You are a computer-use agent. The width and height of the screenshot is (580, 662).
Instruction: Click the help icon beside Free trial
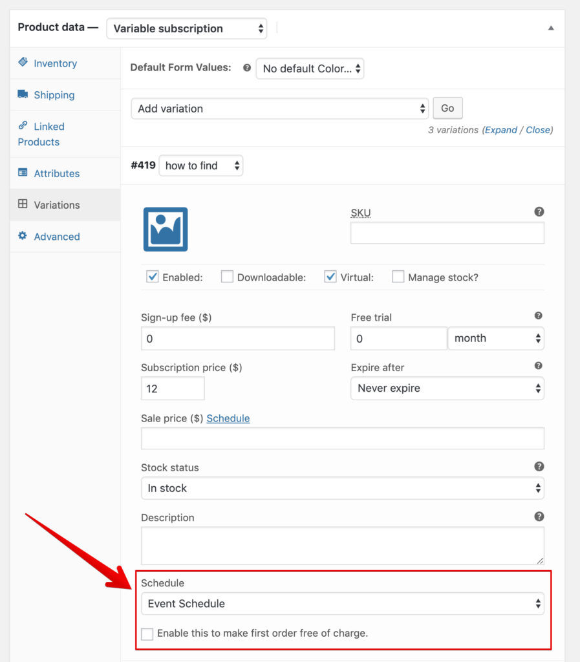[x=538, y=315]
